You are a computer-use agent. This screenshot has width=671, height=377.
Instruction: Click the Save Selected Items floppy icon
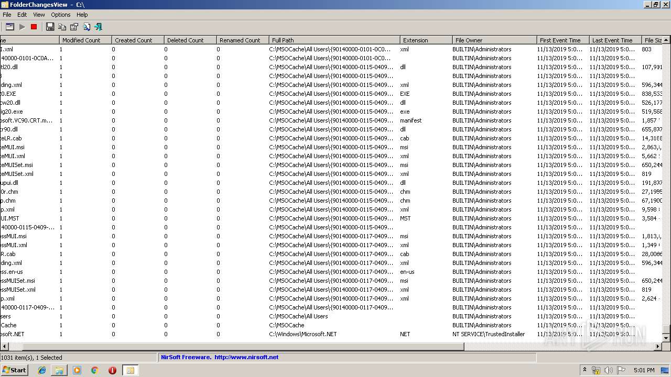tap(50, 27)
